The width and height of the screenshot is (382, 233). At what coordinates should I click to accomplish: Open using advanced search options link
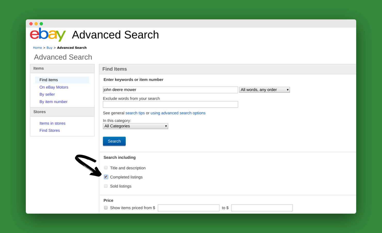(x=178, y=113)
